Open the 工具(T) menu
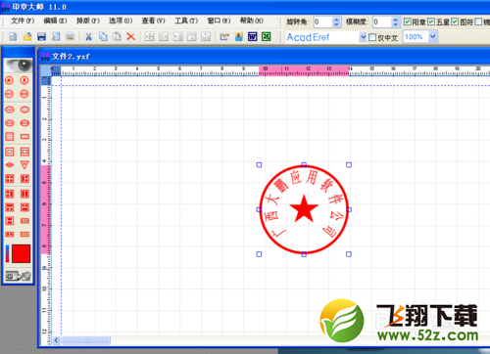Screen dimensions: 490x354 tap(186, 21)
